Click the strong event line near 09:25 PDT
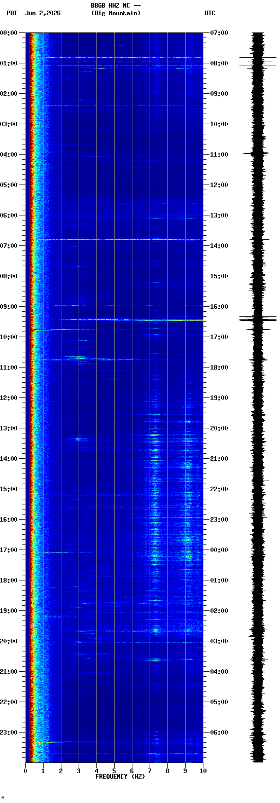The width and height of the screenshot is (280, 803). (x=132, y=319)
